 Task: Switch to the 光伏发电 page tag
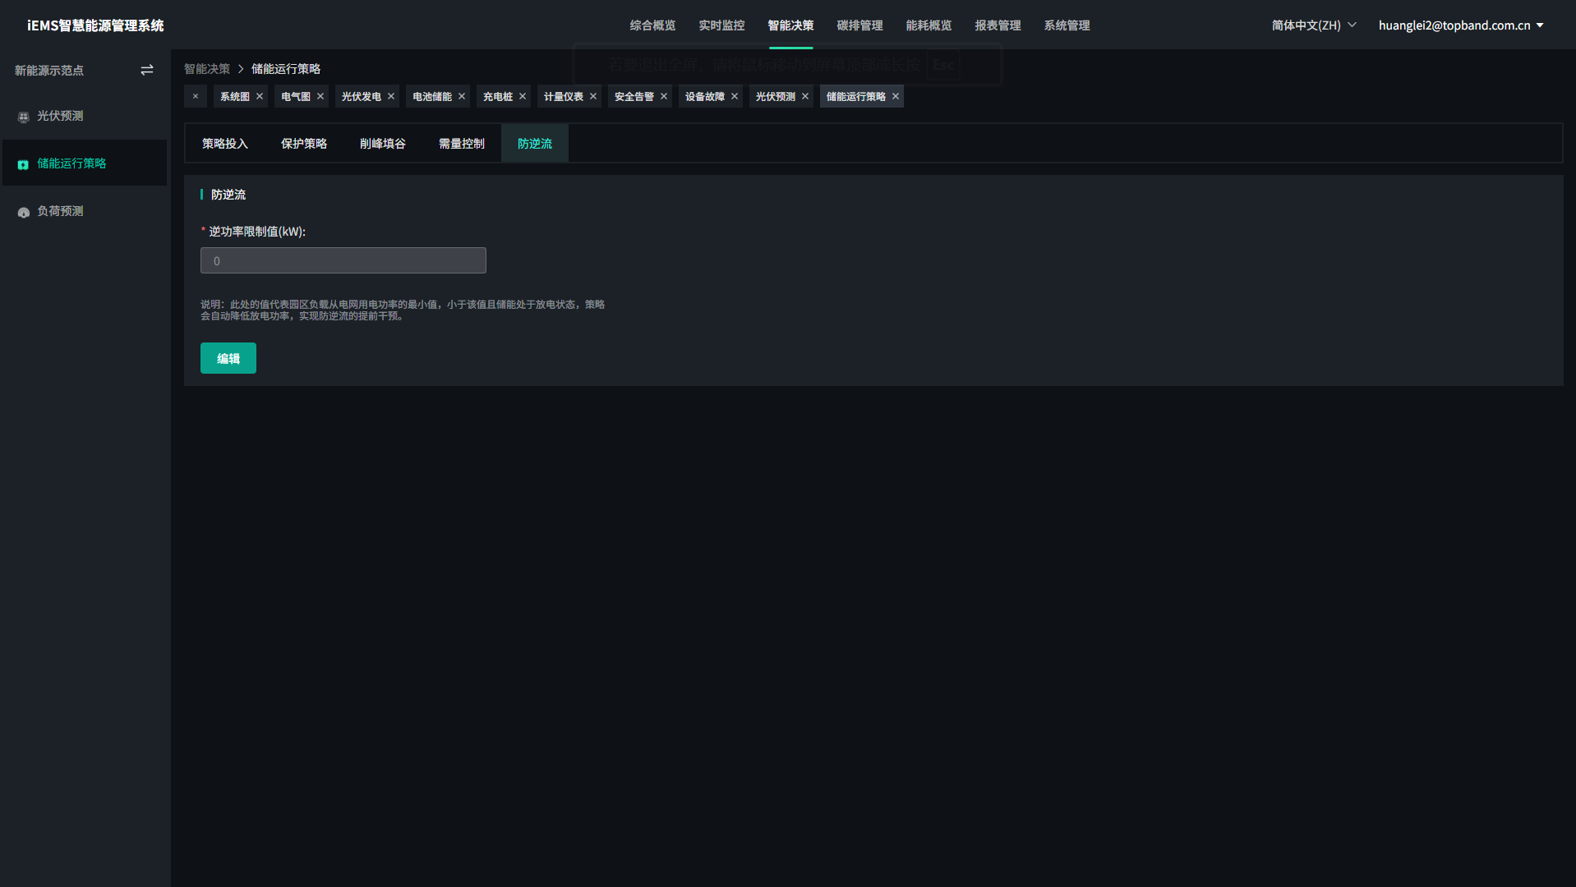[x=361, y=97]
